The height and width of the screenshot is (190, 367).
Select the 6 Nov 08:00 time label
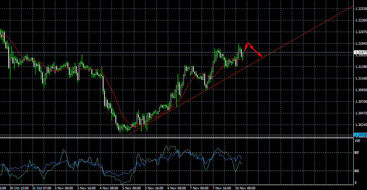pyautogui.click(x=176, y=188)
